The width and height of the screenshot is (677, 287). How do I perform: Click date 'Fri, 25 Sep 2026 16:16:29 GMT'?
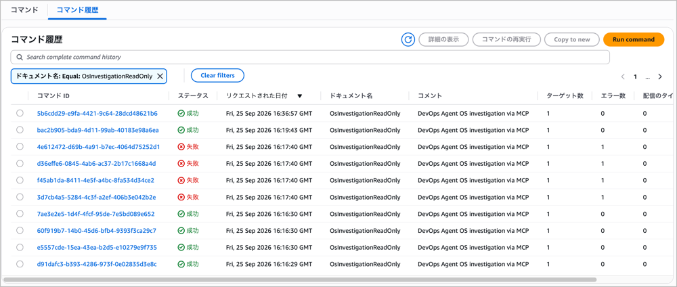[x=269, y=264]
